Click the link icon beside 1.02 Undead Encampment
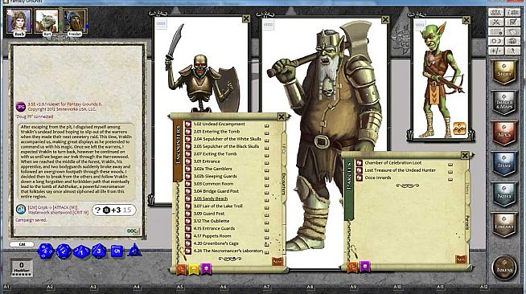 click(x=188, y=124)
